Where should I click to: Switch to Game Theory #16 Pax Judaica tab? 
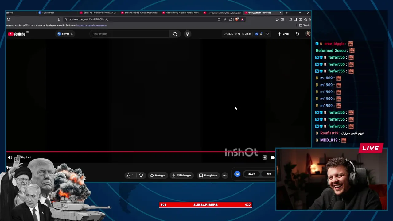pos(180,13)
